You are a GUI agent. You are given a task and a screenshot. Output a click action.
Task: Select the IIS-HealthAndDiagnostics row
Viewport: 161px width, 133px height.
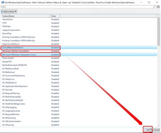click(x=79, y=104)
